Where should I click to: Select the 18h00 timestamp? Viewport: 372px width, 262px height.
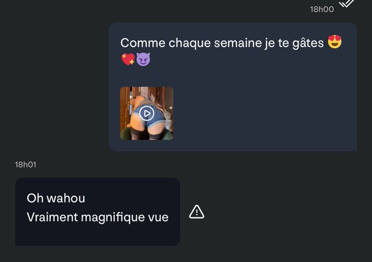coord(322,9)
